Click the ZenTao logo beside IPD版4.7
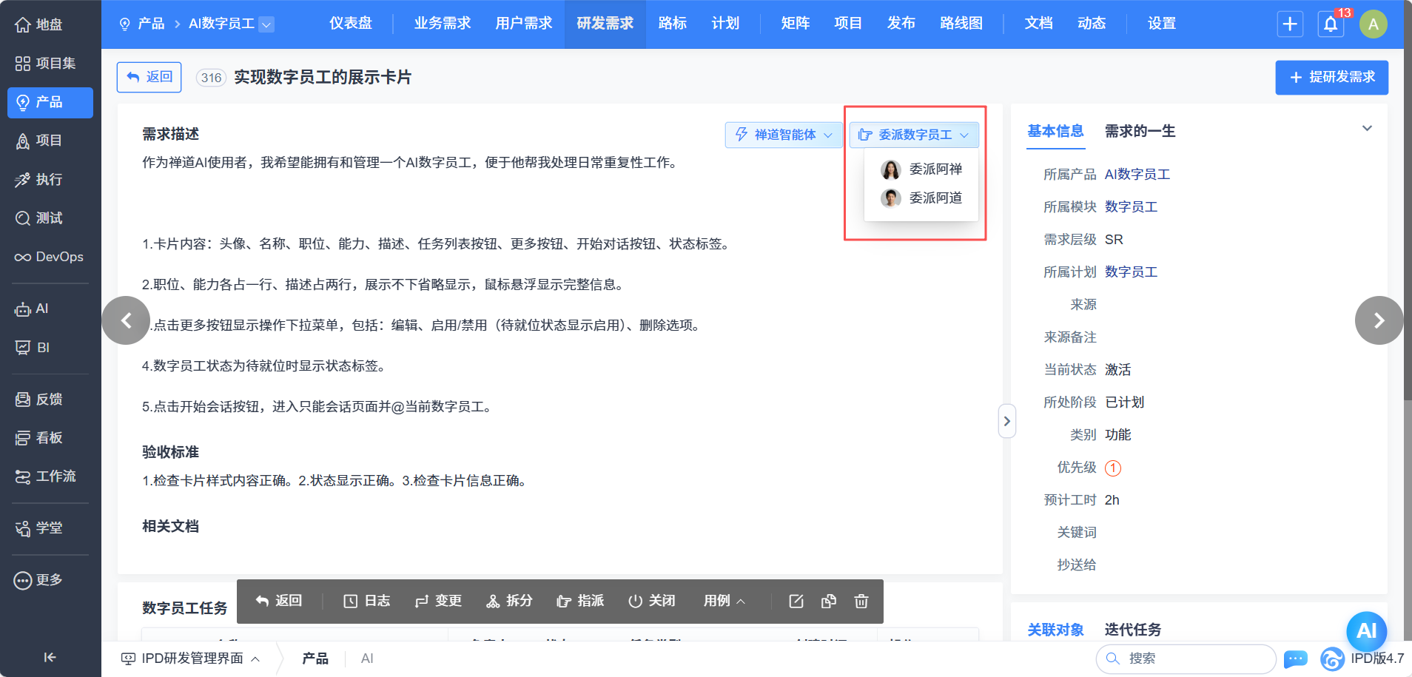Screen dimensions: 1412x677 1333,659
